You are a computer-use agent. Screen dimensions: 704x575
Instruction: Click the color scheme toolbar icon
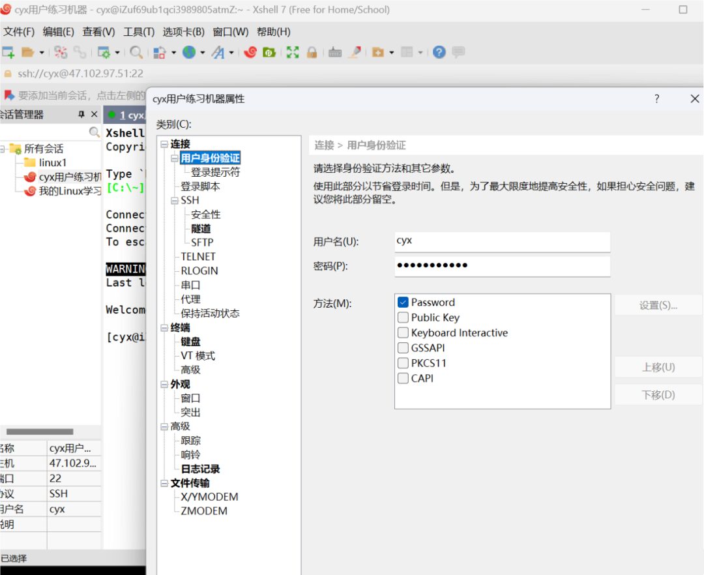[160, 53]
